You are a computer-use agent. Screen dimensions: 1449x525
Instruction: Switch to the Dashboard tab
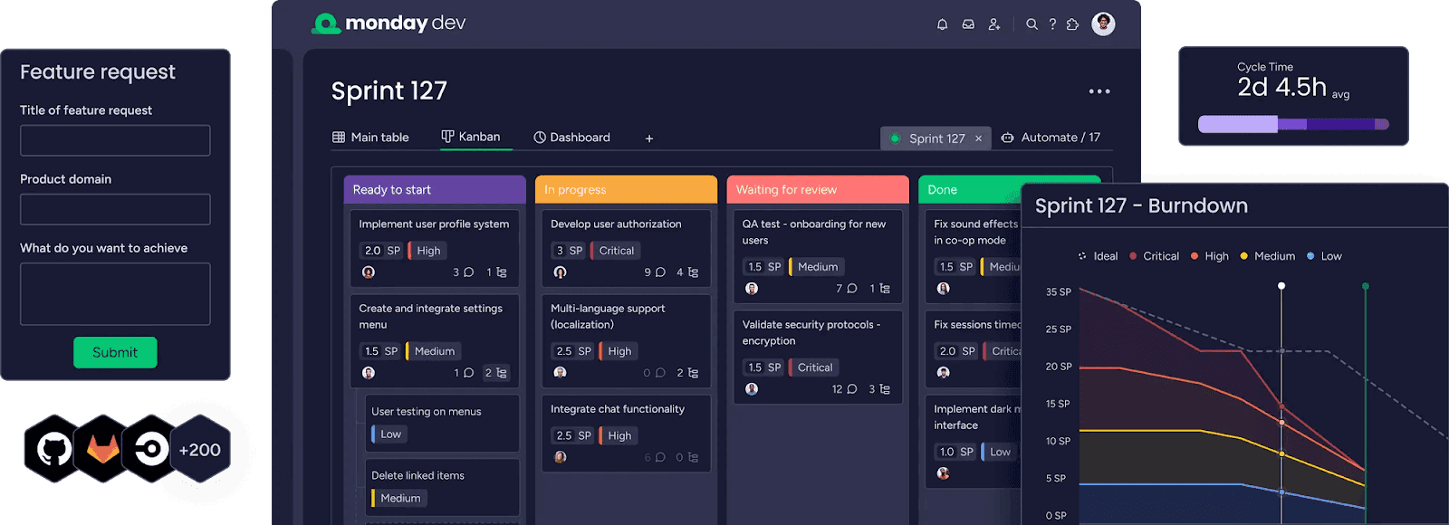[571, 138]
